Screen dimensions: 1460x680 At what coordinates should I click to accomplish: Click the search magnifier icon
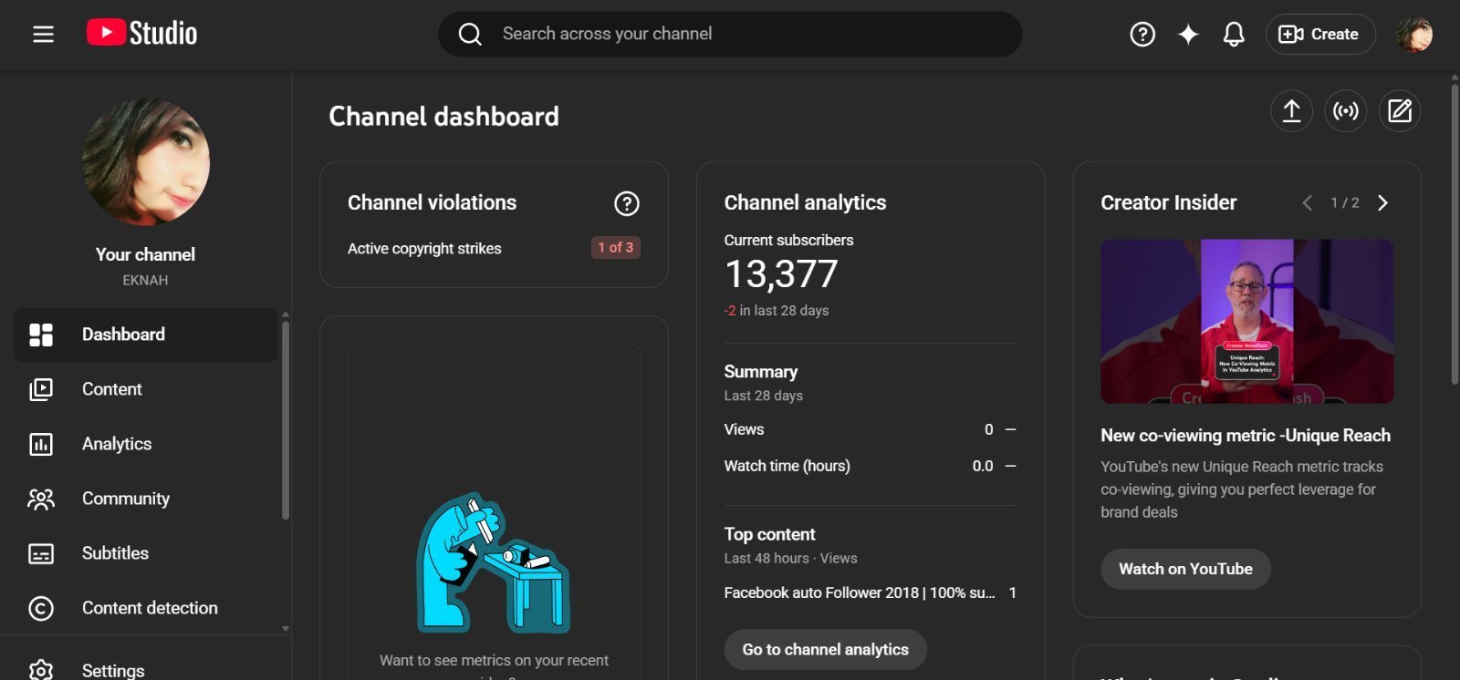tap(470, 34)
